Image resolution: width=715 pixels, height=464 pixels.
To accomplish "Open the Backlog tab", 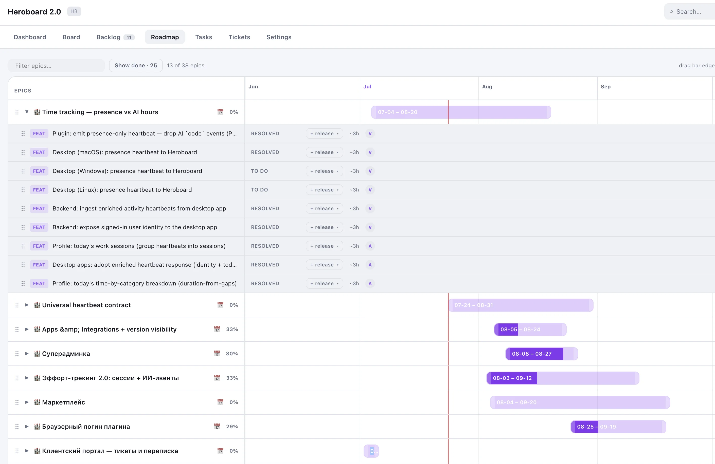I will (x=115, y=37).
